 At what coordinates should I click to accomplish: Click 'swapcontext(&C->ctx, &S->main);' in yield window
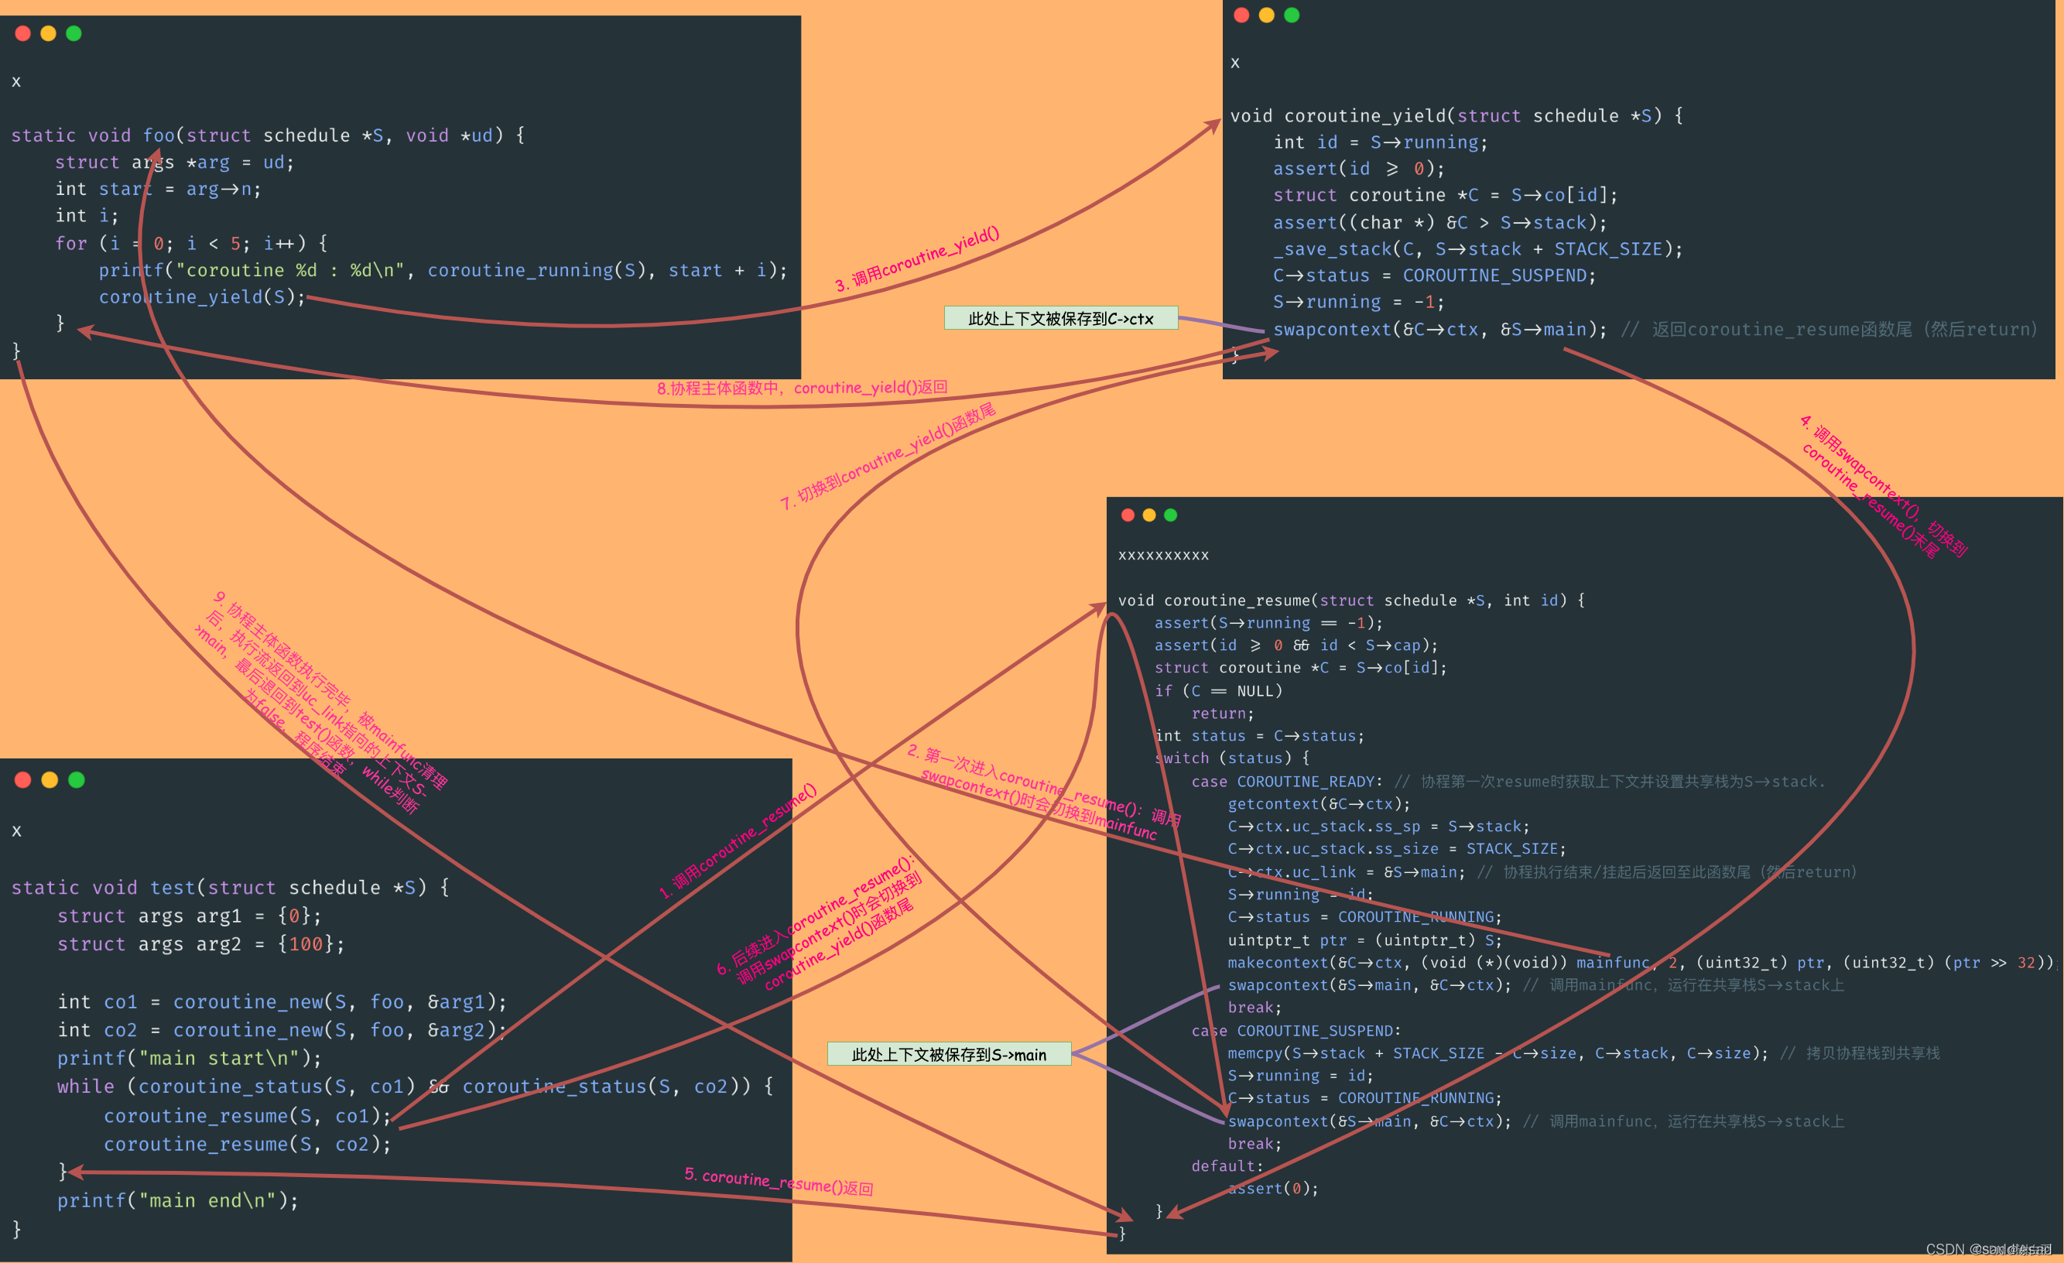[1440, 329]
